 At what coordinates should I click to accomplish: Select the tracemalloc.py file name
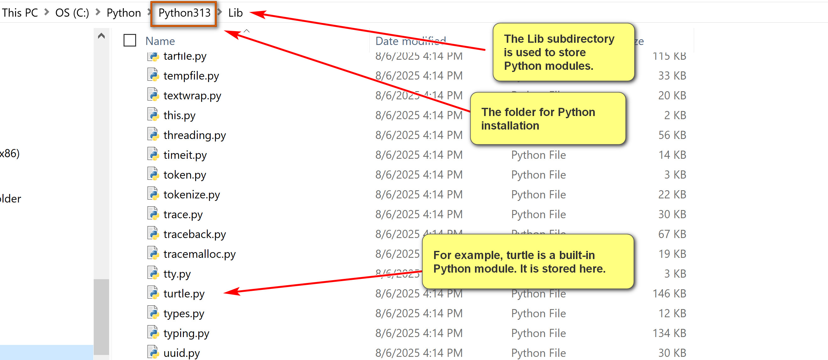point(199,254)
